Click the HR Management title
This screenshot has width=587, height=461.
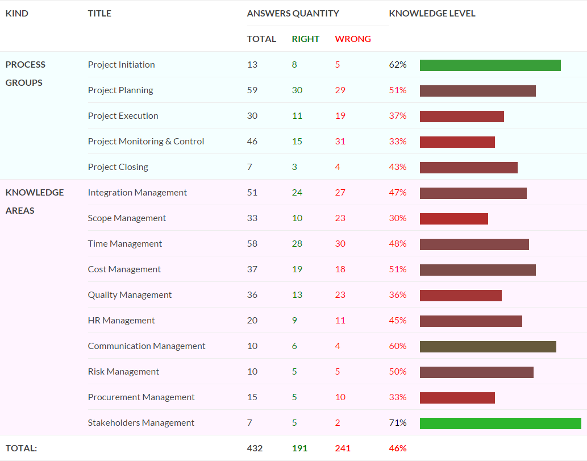(121, 321)
